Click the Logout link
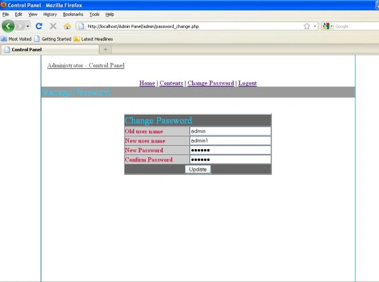Screen dimensions: 379x282 [x=247, y=83]
